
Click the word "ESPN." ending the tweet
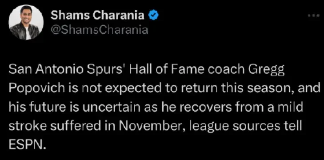[27, 145]
